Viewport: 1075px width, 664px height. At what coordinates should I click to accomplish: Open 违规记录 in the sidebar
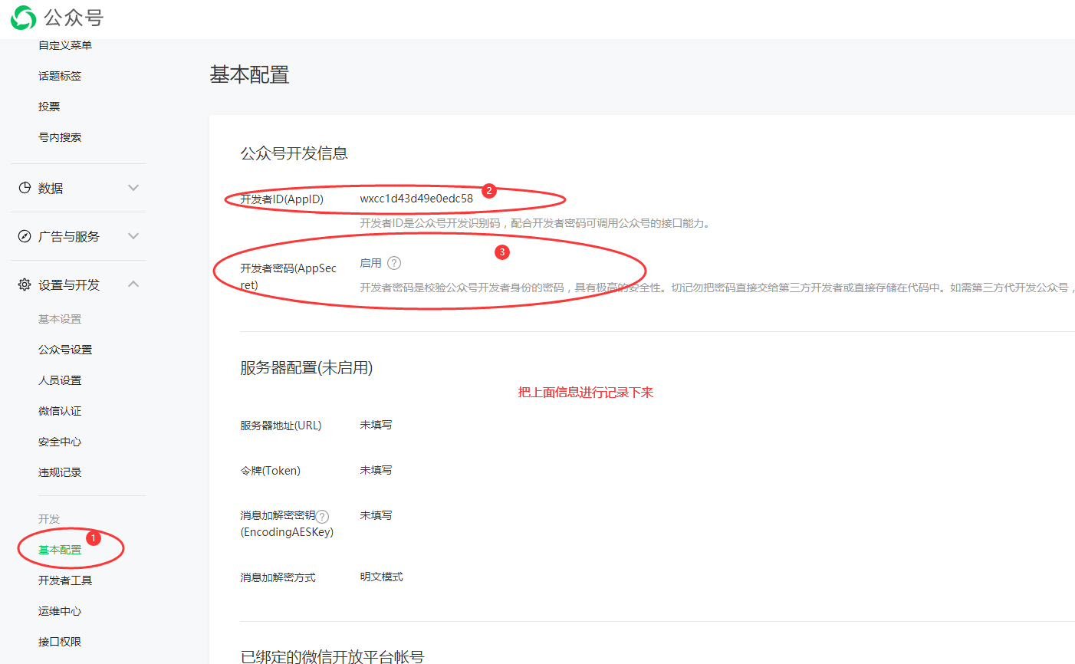pos(60,472)
